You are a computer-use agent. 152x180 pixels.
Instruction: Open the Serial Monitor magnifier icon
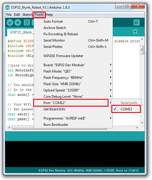tap(136, 22)
